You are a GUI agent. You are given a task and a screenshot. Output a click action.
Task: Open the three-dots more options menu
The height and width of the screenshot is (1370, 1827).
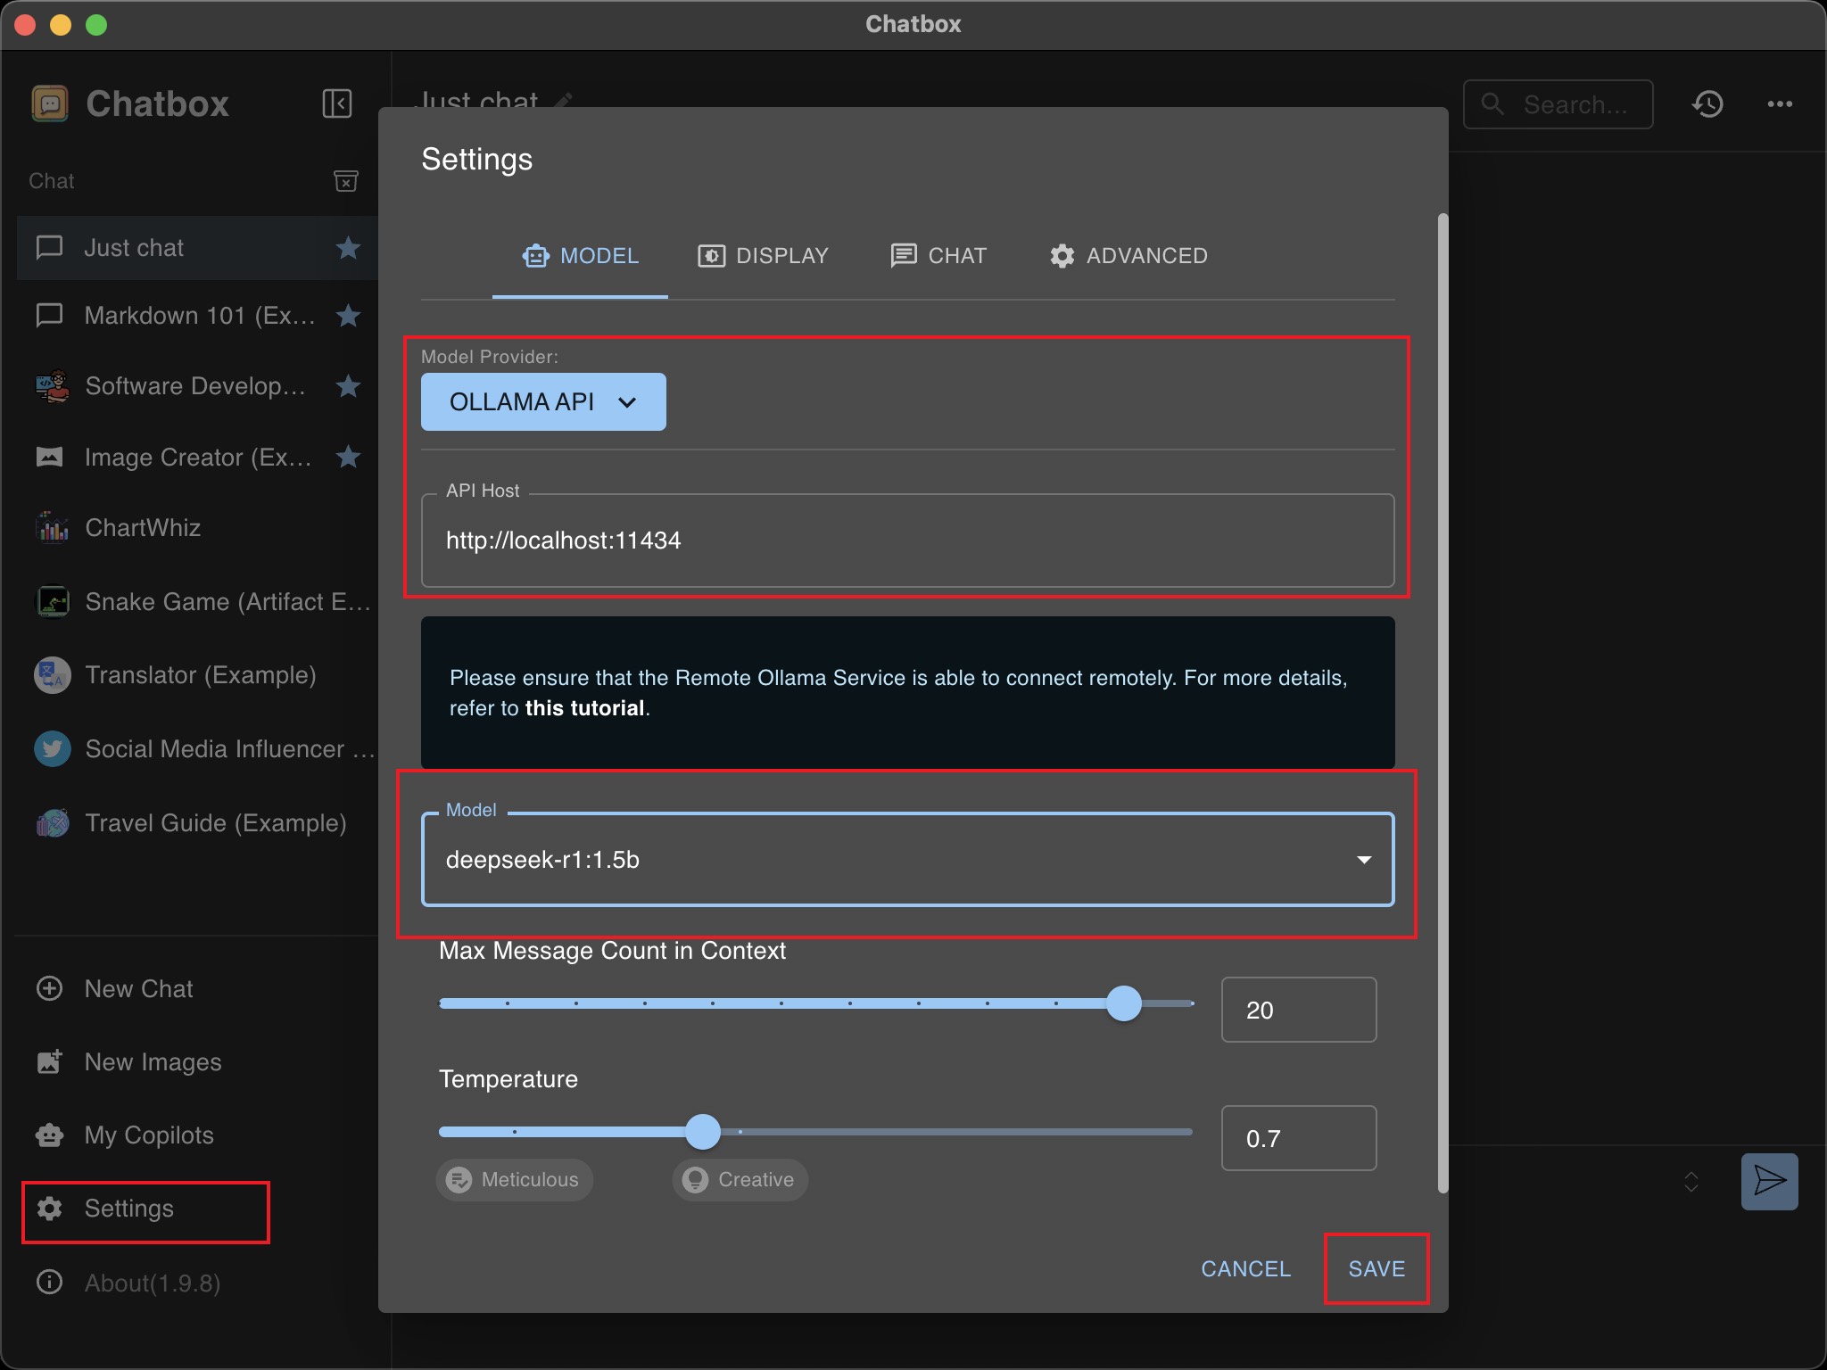coord(1780,104)
